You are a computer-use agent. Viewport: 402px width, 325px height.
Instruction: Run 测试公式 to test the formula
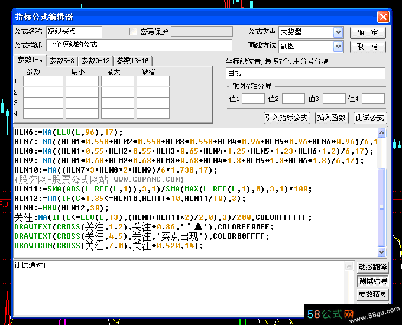[x=369, y=118]
